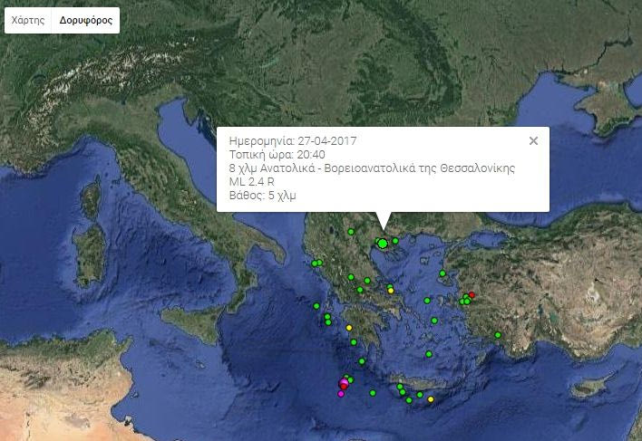Open the yellow marker southeast of Crete
This screenshot has width=642, height=441.
click(431, 399)
